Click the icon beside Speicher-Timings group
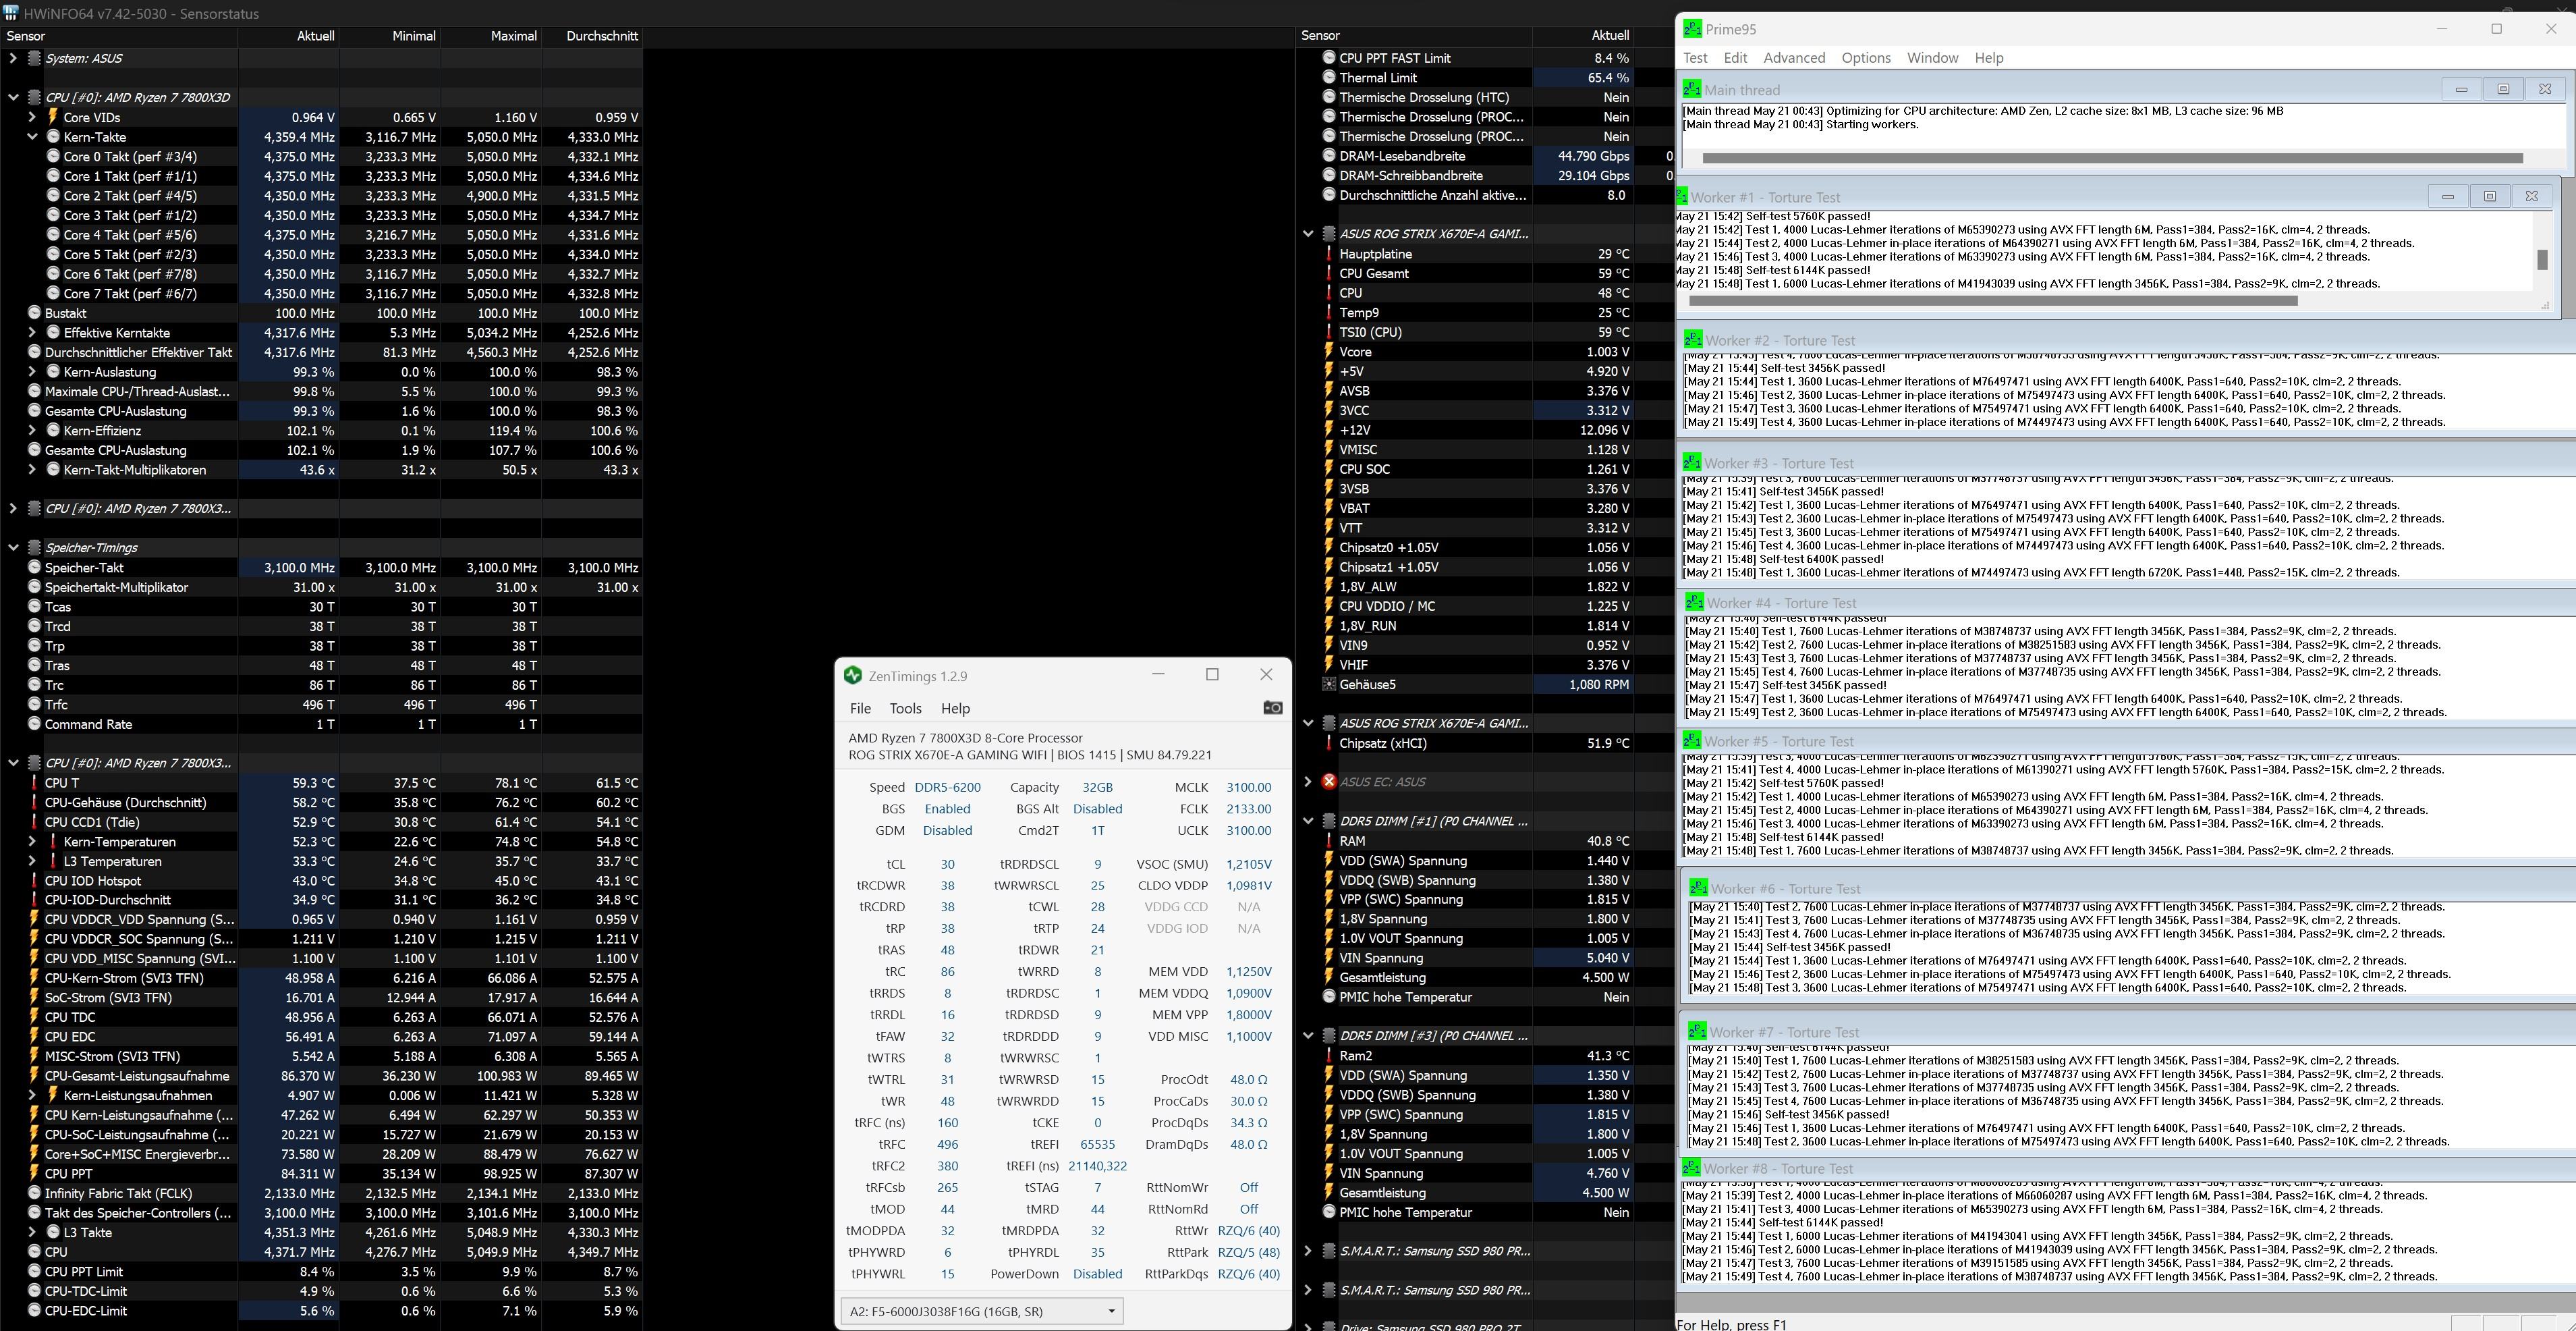The height and width of the screenshot is (1331, 2576). 34,548
